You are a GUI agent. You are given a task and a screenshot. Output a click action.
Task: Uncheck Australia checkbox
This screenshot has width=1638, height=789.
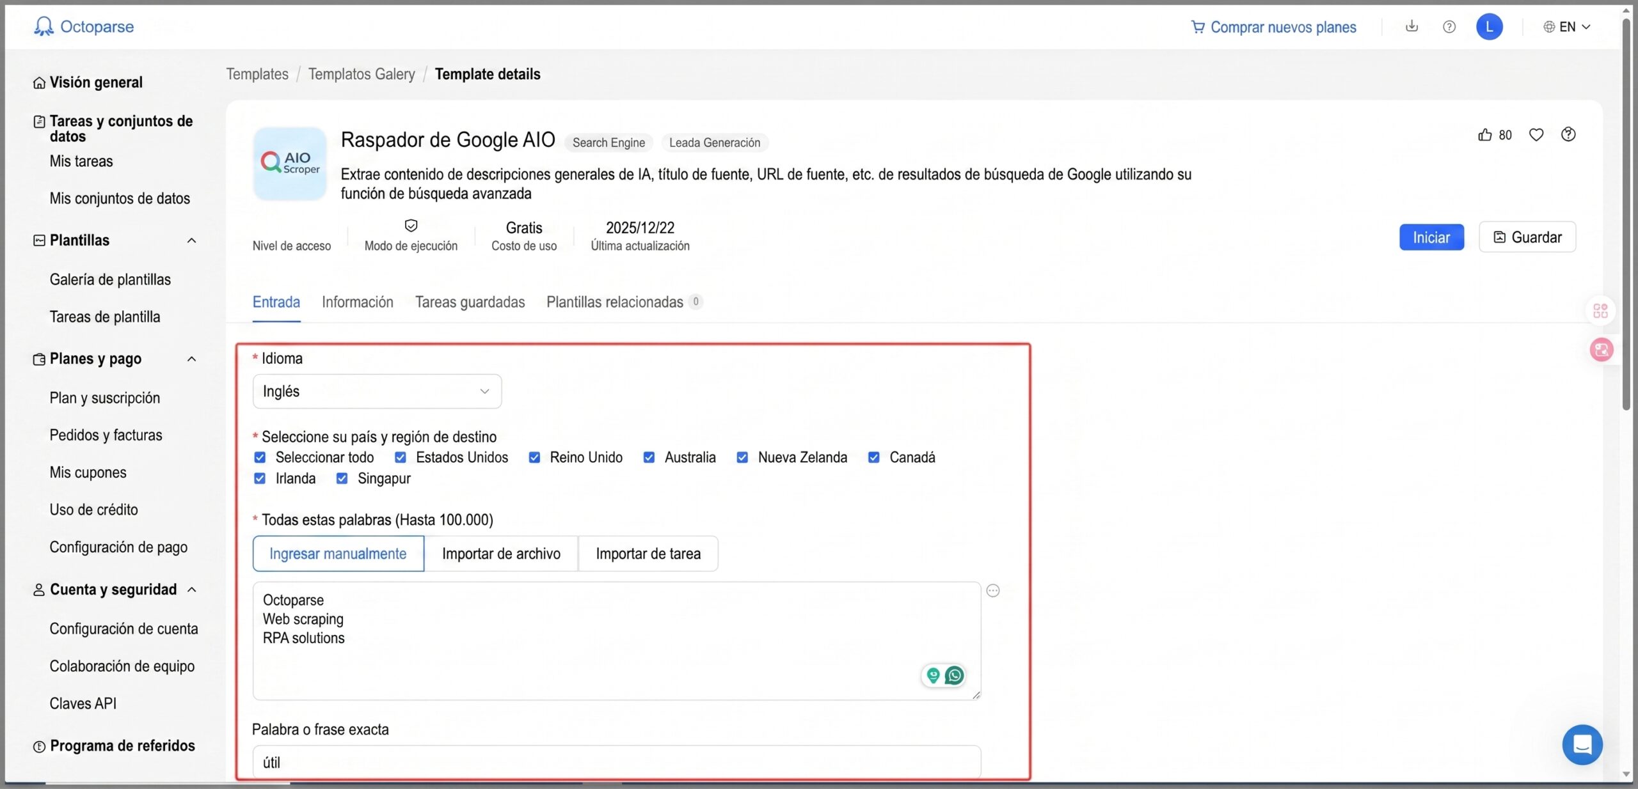649,457
